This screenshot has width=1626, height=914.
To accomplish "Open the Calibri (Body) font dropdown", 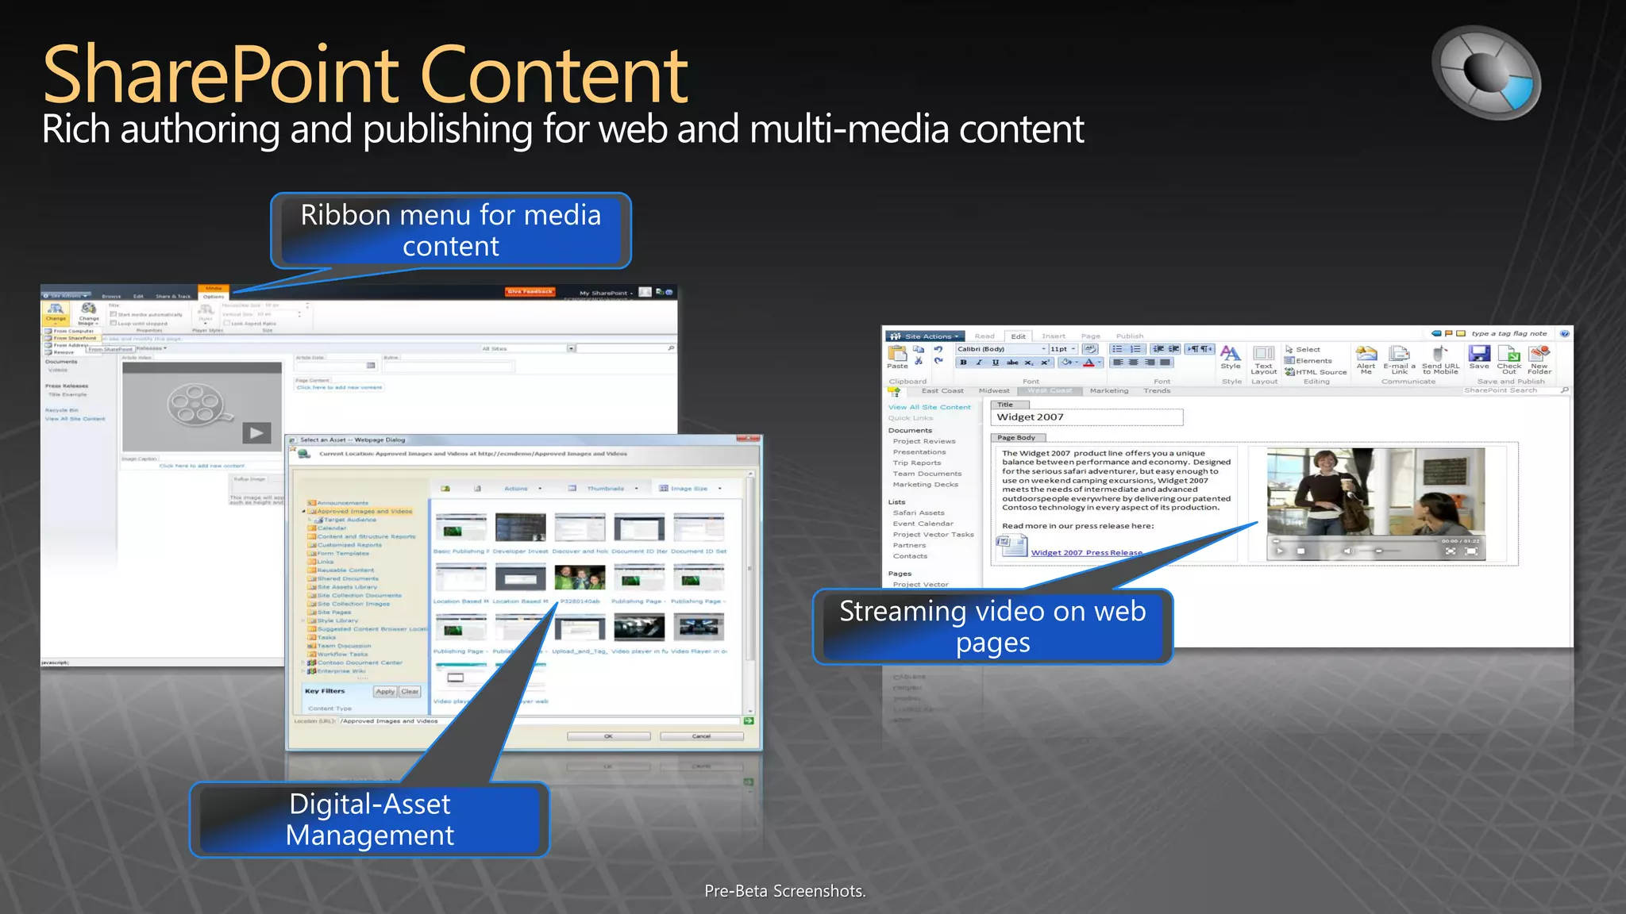I will coord(1043,349).
